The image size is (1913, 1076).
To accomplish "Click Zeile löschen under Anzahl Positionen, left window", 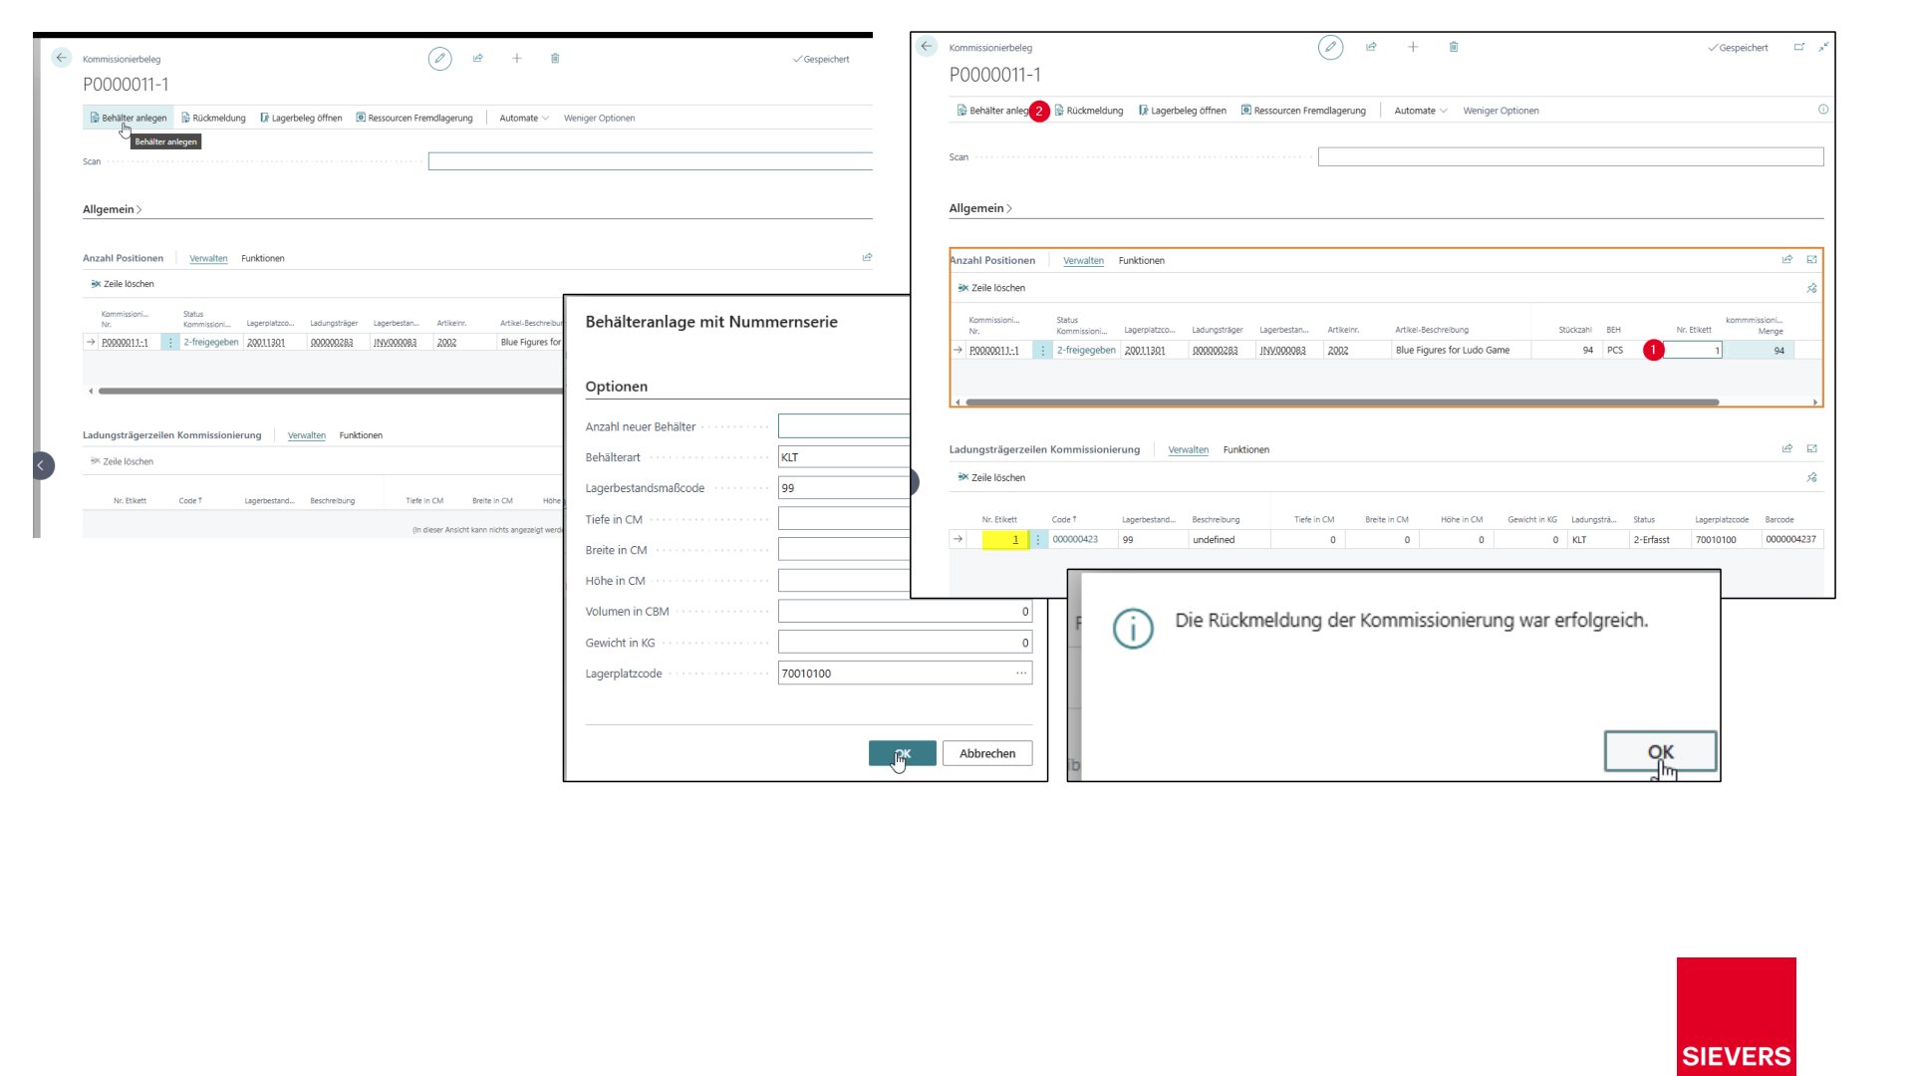I will click(123, 284).
